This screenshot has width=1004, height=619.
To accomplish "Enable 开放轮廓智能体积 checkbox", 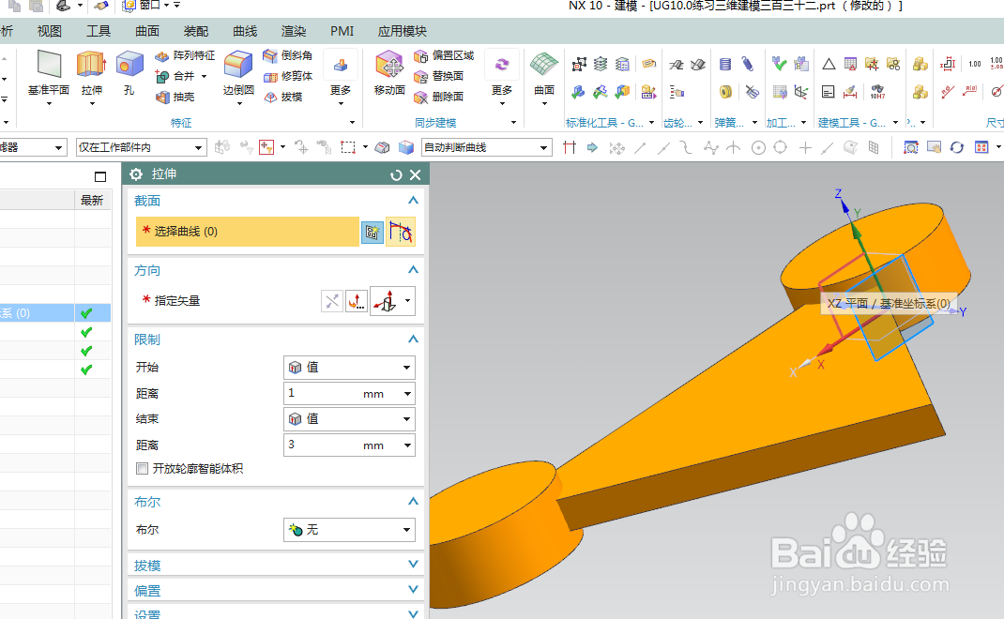I will pyautogui.click(x=142, y=469).
